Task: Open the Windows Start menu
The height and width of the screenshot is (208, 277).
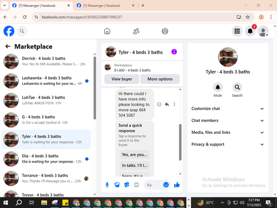Action: 6,203
